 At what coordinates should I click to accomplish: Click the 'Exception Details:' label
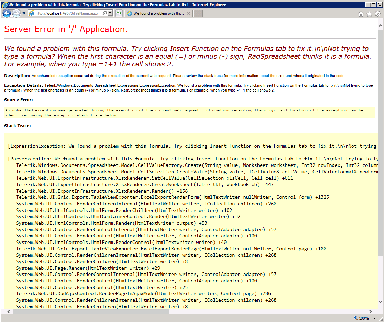coord(23,85)
